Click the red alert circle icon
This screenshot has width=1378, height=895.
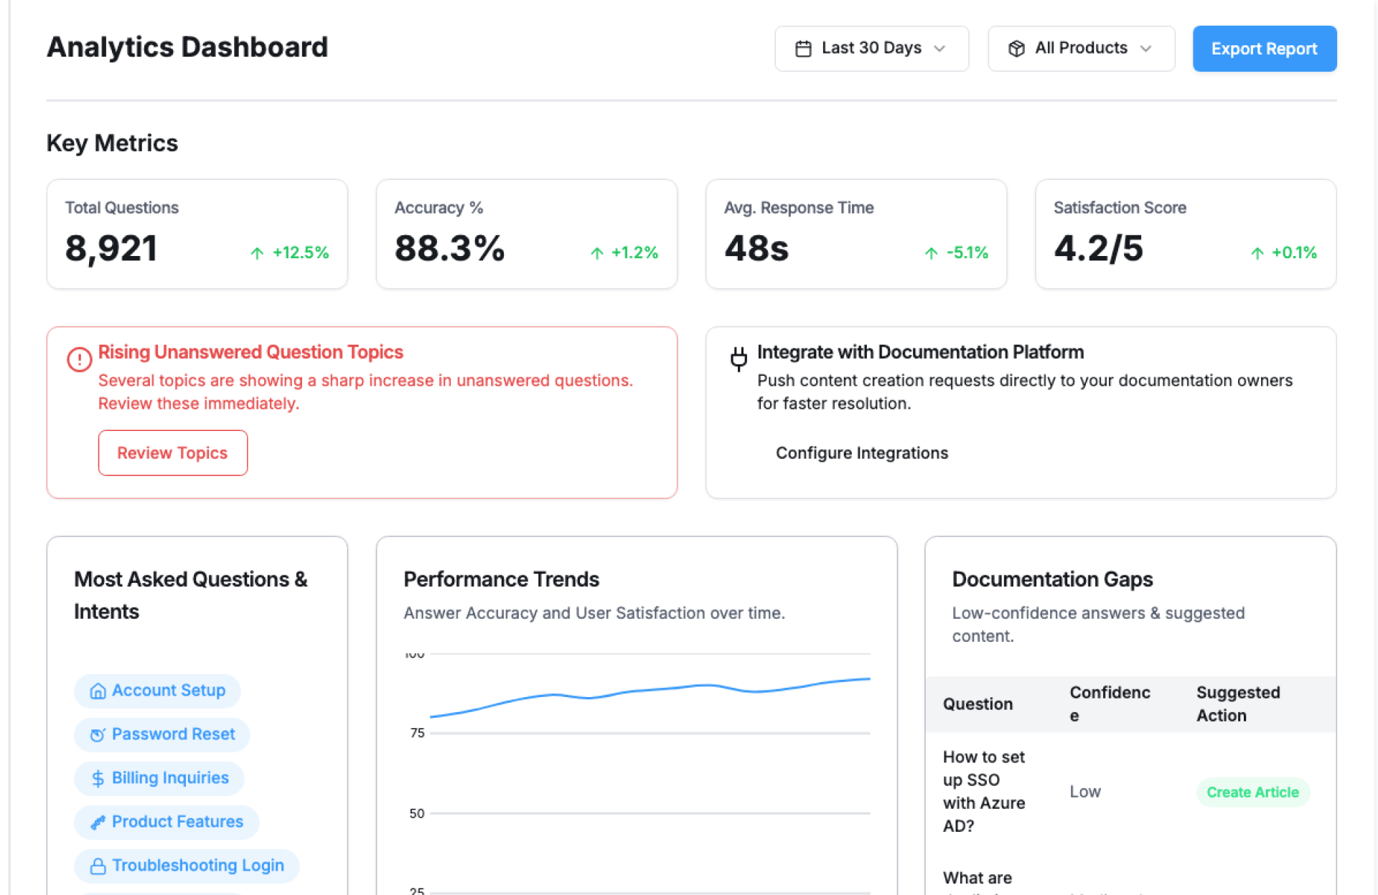tap(79, 359)
